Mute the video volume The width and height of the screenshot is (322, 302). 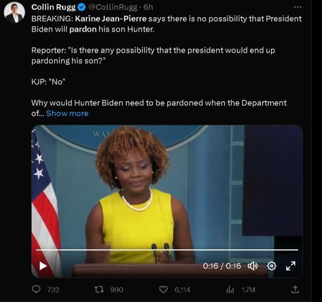[253, 266]
